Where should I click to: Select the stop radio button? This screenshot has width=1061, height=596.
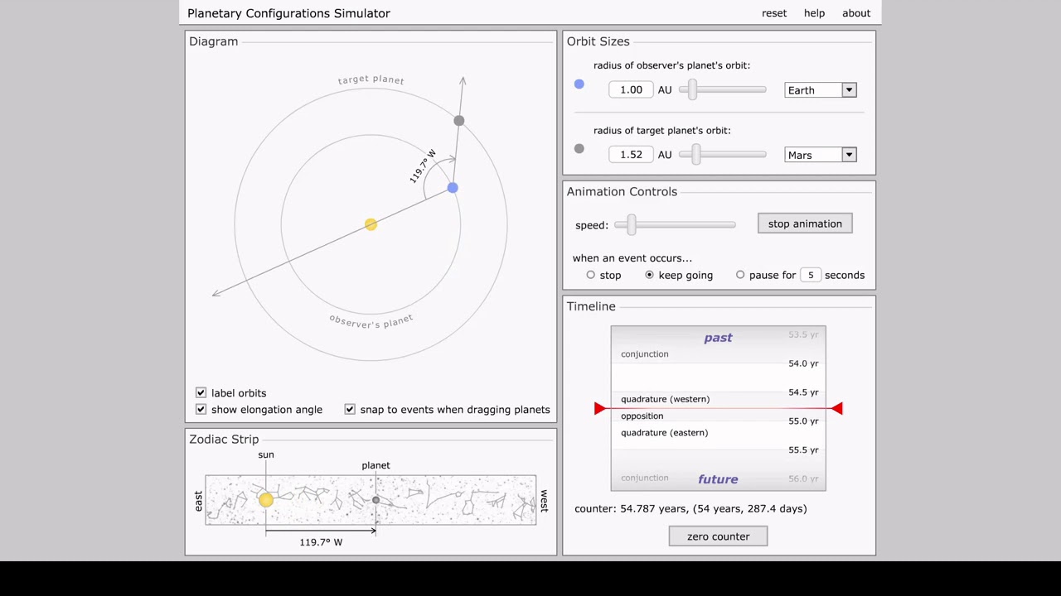[x=591, y=275]
